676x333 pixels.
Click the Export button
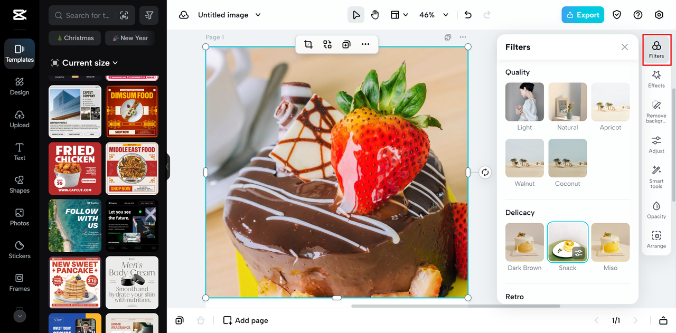(x=583, y=15)
